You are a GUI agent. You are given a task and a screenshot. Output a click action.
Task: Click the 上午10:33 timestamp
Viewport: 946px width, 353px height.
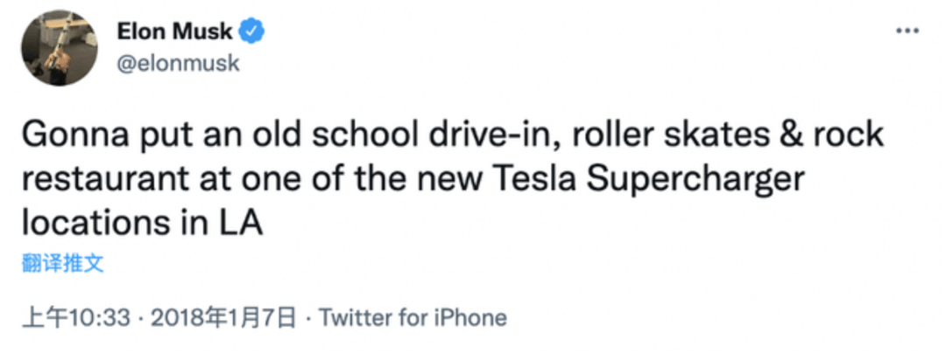75,317
